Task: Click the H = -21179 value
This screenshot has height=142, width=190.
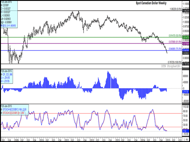Action: (x=5, y=81)
